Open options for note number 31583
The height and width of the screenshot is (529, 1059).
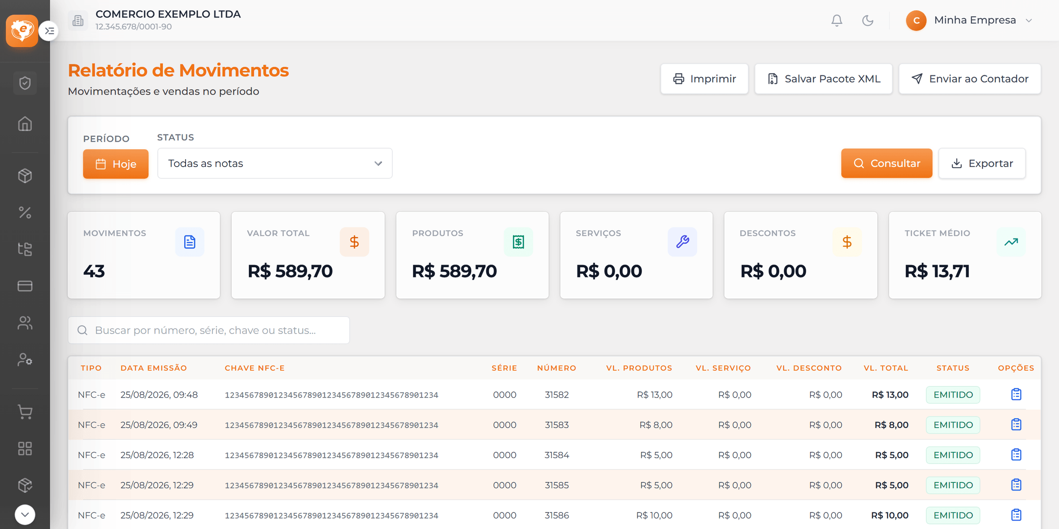pyautogui.click(x=1016, y=425)
